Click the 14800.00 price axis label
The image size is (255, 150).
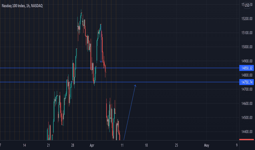pyautogui.click(x=247, y=75)
